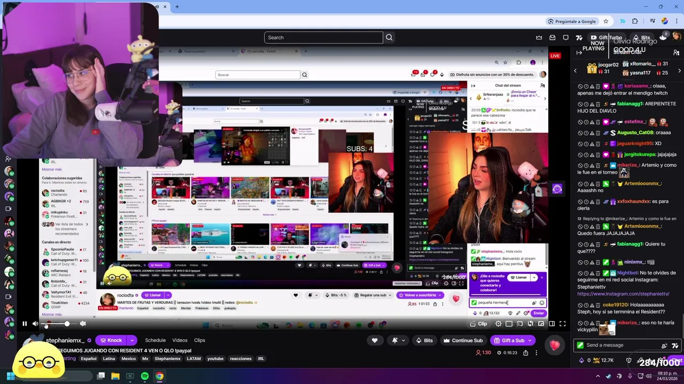Click the 7TV icon in Twitch header

579,37
